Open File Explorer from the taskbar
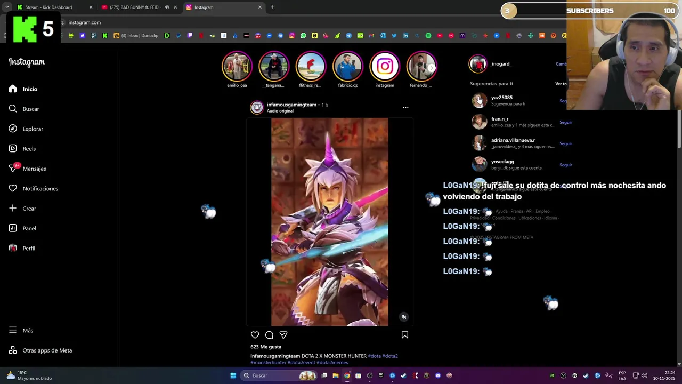Image resolution: width=682 pixels, height=384 pixels. [336, 375]
